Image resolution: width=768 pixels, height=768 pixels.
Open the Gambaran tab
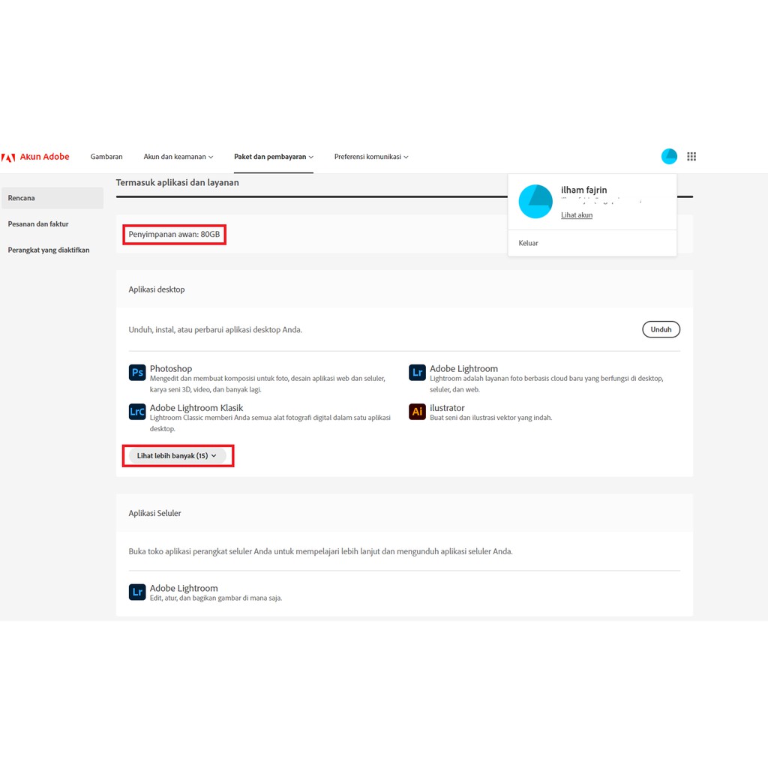tap(106, 157)
